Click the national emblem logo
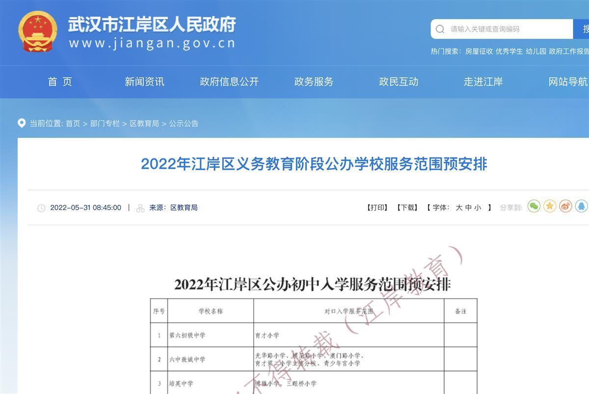Screen dimensions: 589x394 pyautogui.click(x=38, y=31)
